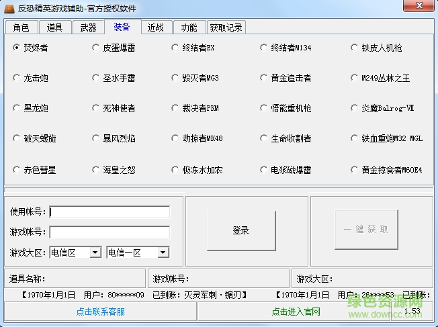Click the 登录 button
The width and height of the screenshot is (438, 327).
point(241,231)
